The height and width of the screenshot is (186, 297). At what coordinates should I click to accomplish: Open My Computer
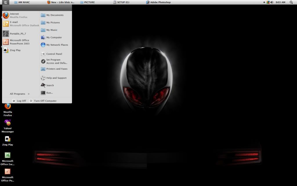coord(56,37)
